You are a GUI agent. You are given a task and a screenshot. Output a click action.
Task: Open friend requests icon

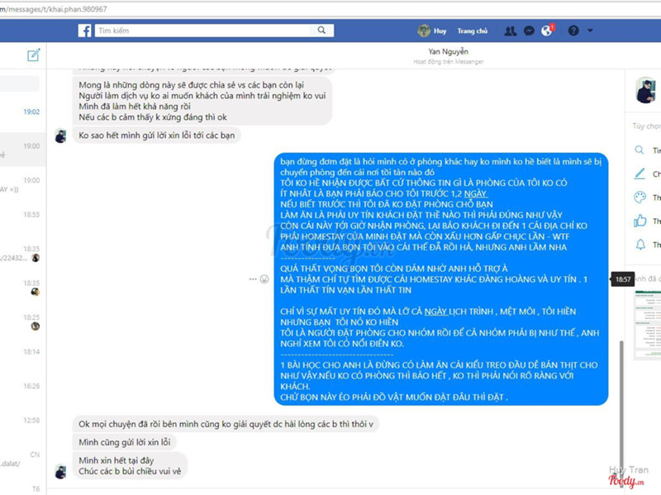tap(510, 31)
